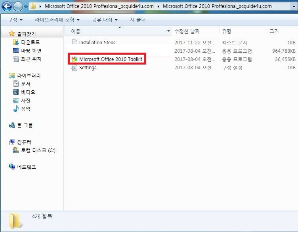Click the 4개 항목 status text
This screenshot has height=232, width=298.
42,216
